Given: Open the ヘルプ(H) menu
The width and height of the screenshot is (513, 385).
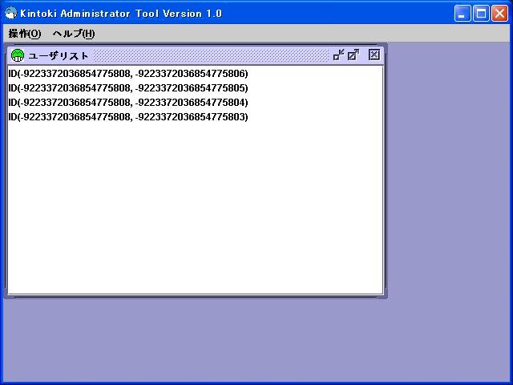Looking at the screenshot, I should coord(73,34).
